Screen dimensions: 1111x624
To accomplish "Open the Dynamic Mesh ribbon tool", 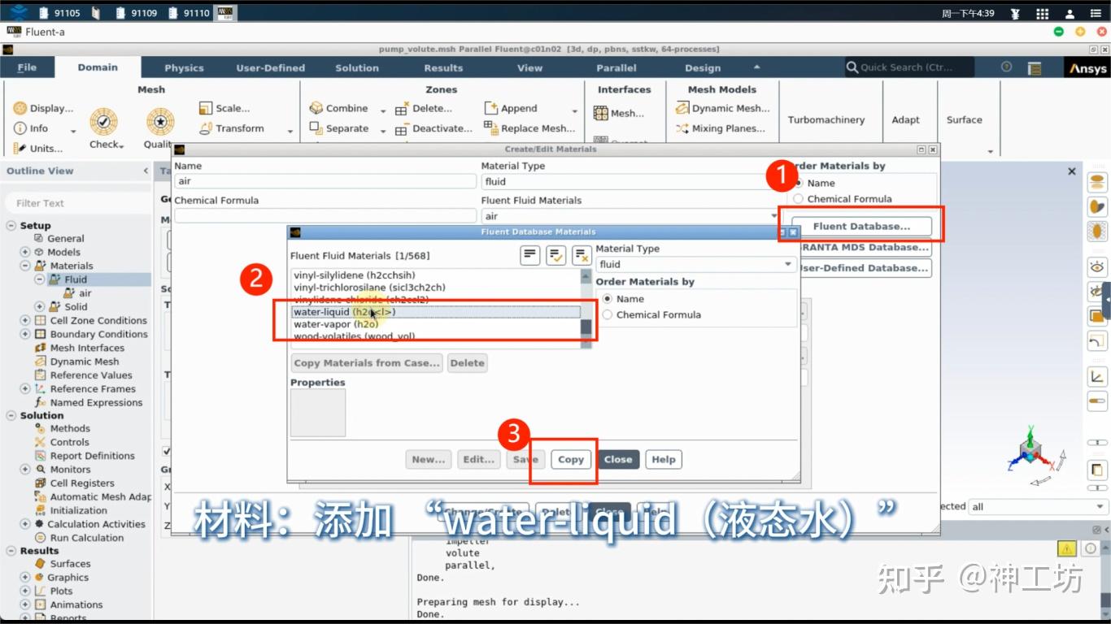I will 722,108.
